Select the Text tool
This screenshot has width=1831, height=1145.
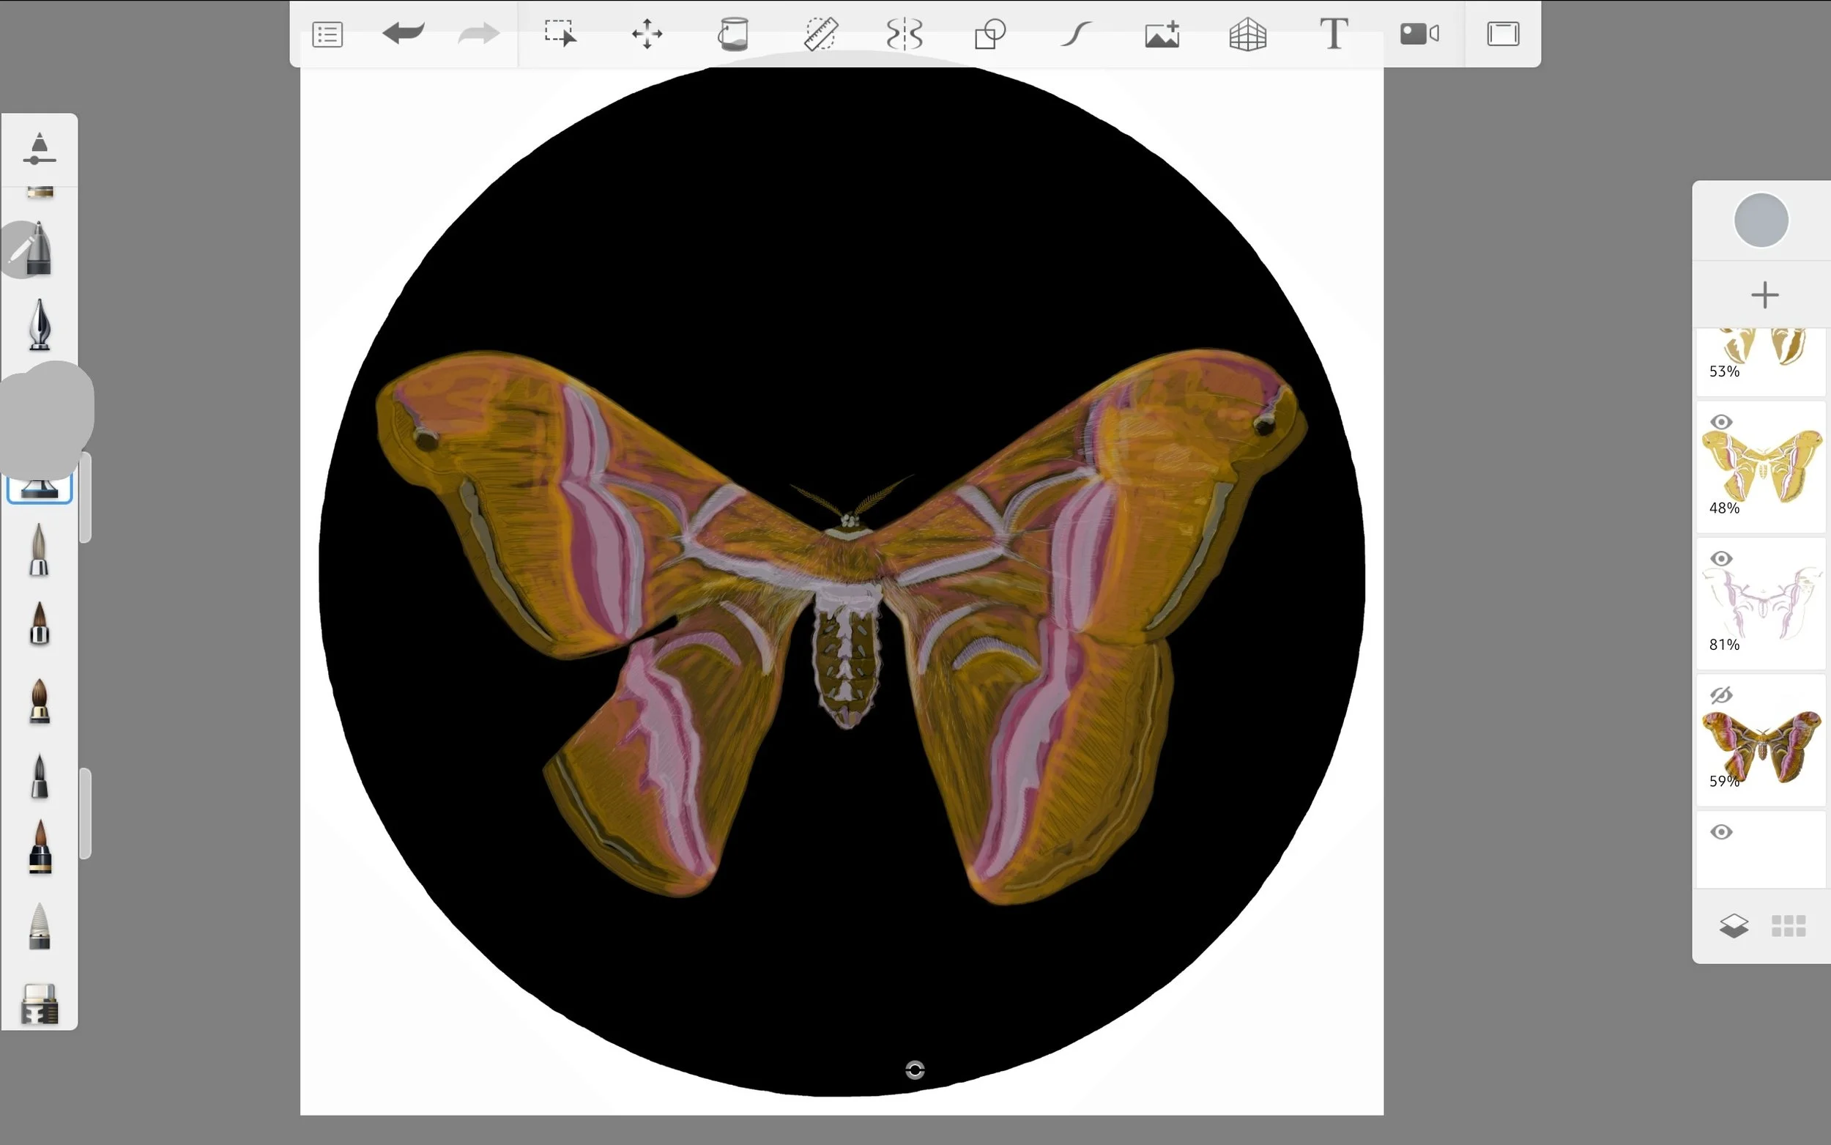1334,34
